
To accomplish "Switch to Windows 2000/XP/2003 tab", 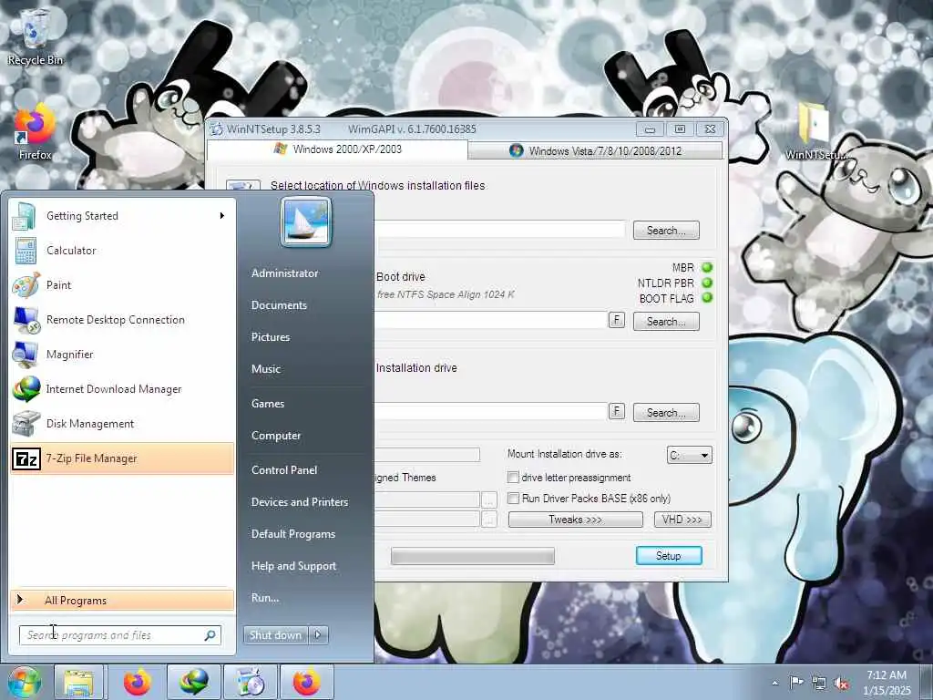I will 337,149.
